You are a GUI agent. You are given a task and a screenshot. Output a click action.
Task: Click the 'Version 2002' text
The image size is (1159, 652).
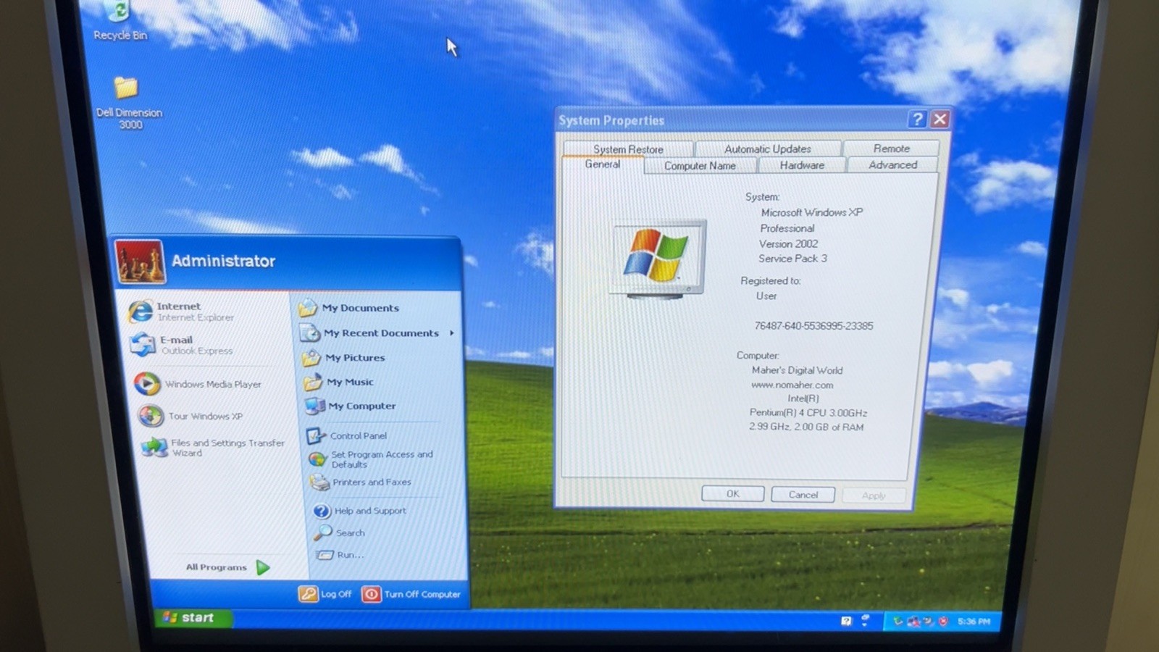[x=788, y=243]
